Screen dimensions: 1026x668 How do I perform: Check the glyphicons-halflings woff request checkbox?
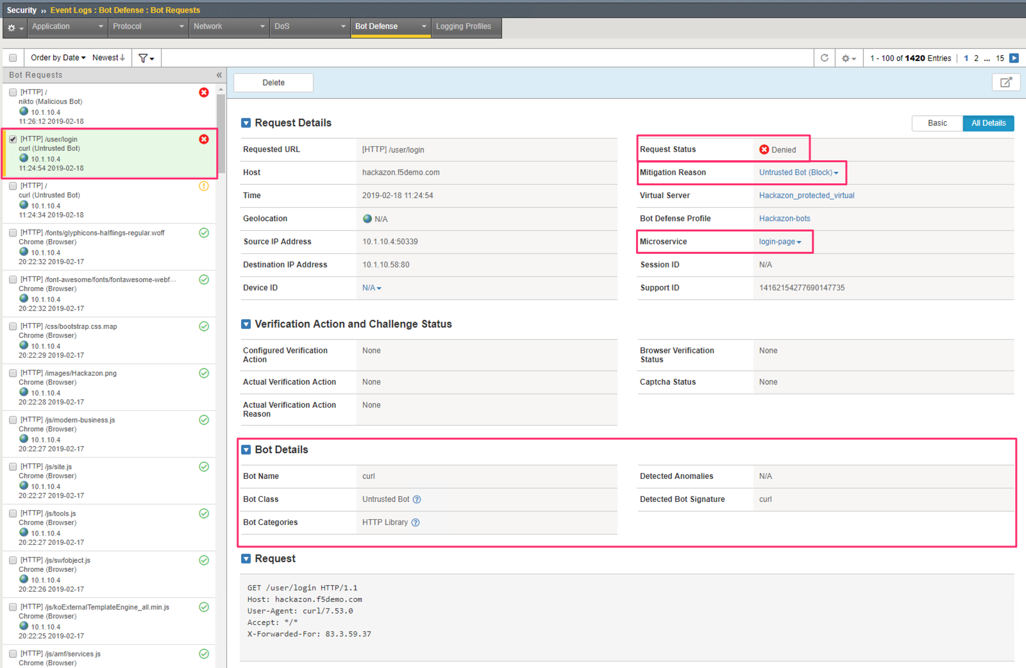pyautogui.click(x=13, y=233)
